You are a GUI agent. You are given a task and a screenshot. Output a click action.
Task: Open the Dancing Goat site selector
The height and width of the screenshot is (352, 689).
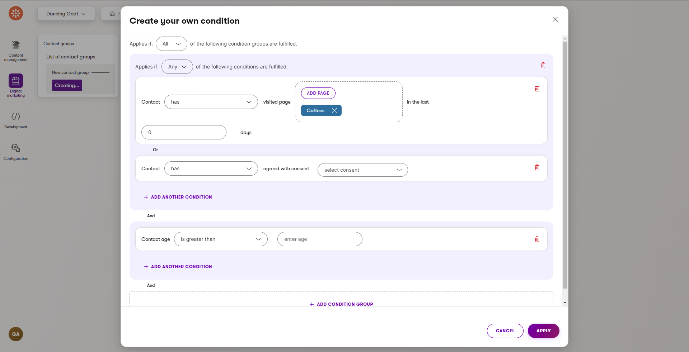click(x=66, y=14)
